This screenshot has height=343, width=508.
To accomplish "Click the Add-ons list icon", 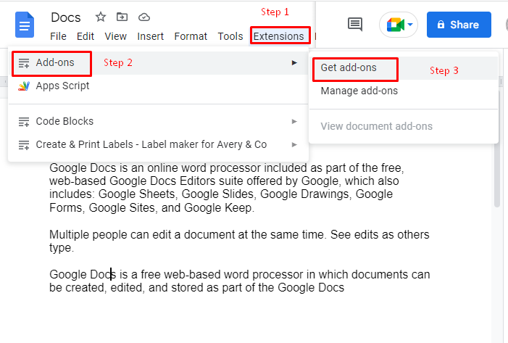I will 24,63.
